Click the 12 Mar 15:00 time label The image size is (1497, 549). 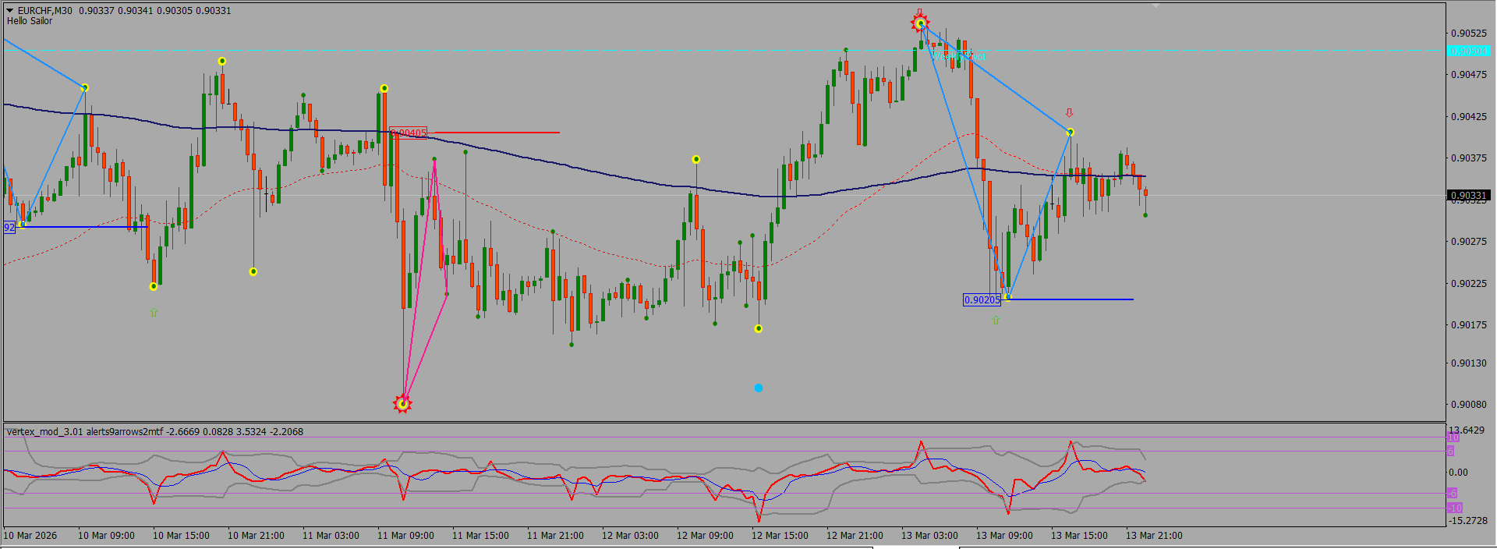780,536
